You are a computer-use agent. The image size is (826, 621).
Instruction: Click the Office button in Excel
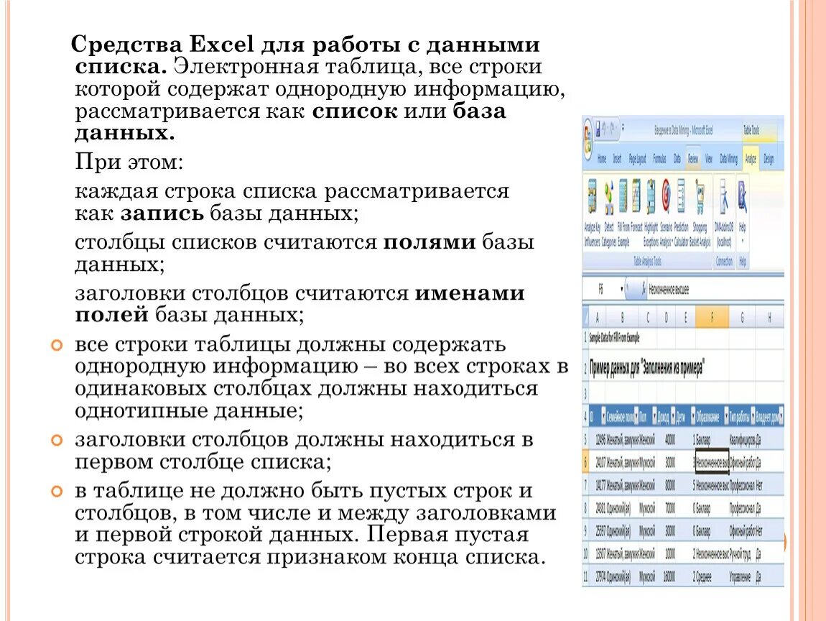[587, 138]
